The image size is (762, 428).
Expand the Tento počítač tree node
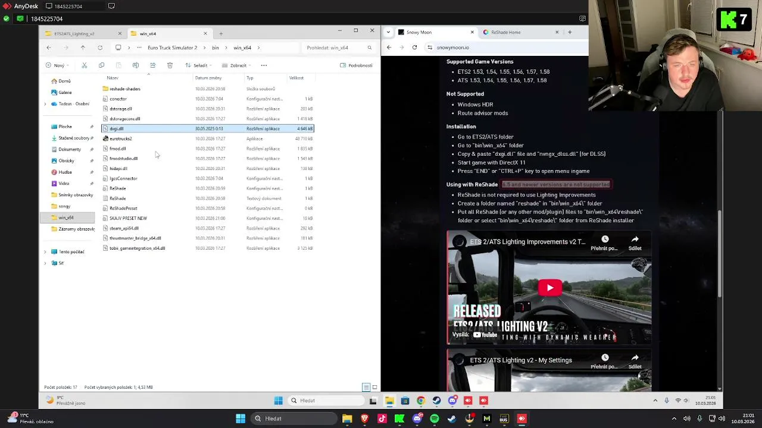click(x=45, y=252)
